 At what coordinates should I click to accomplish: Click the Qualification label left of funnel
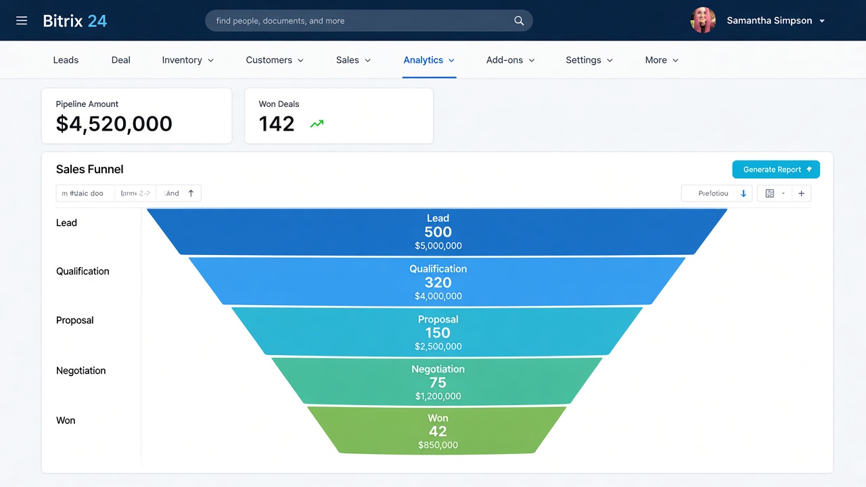[x=83, y=271]
